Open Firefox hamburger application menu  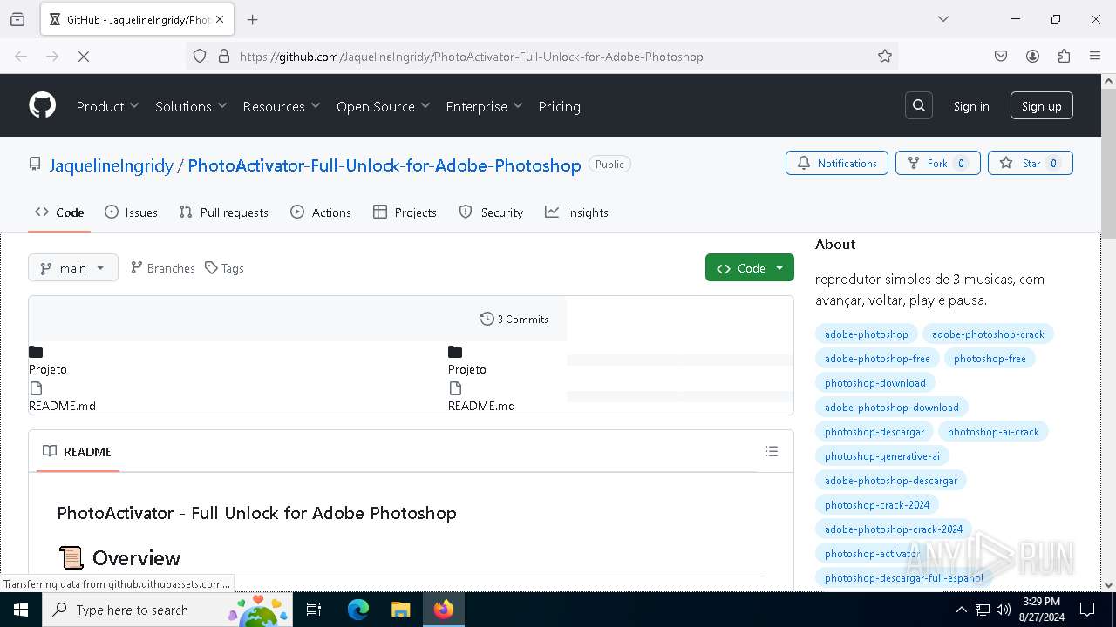[1095, 56]
